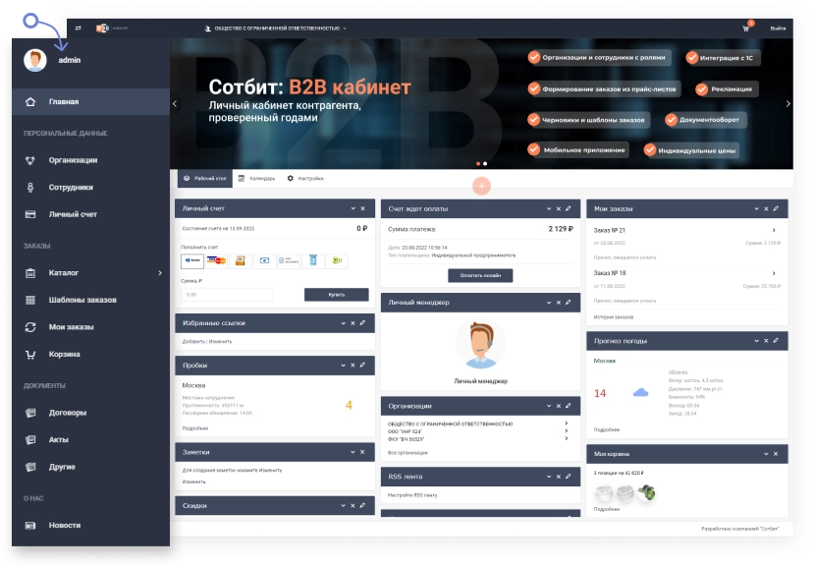Click the B2B logo in top bar

(x=102, y=28)
